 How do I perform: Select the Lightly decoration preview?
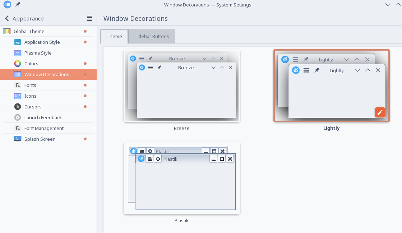pyautogui.click(x=332, y=85)
